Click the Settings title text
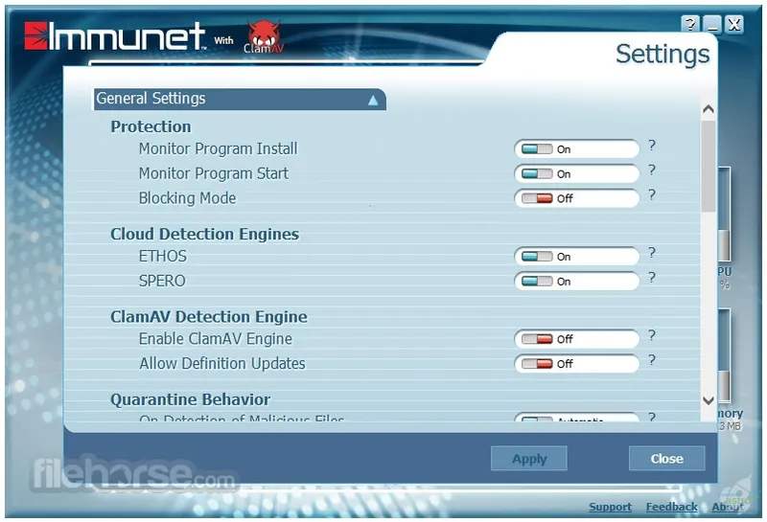767x522 pixels. pos(662,55)
